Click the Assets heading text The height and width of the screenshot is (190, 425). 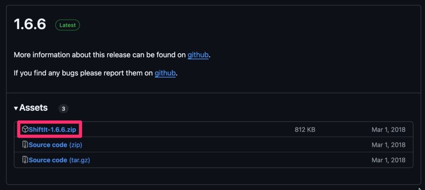coord(34,108)
